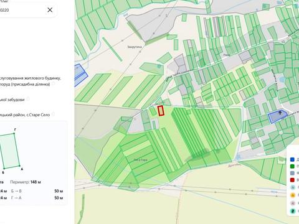Click the 'Дрогобич' map label
Viewport: 299px width, 224px height.
235,165
